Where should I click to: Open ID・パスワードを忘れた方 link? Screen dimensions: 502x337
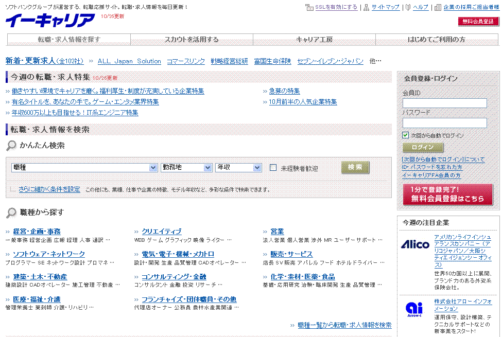432,167
